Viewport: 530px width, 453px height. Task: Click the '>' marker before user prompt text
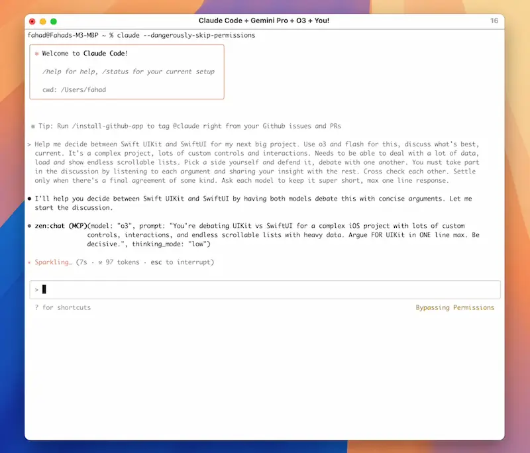point(29,144)
